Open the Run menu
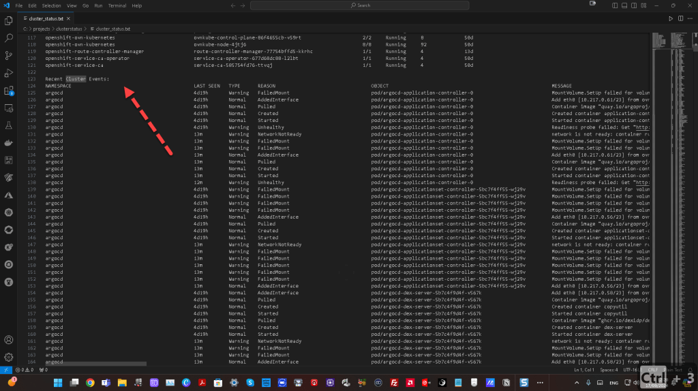This screenshot has height=391, width=698. coord(98,5)
